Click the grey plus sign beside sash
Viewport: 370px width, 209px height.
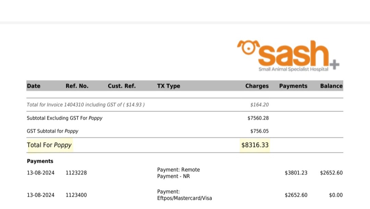[334, 64]
